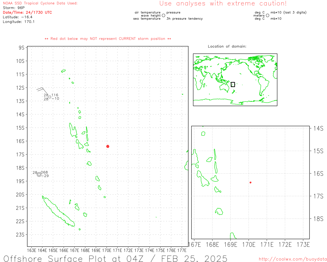Click pressure tendency value -29
The height and width of the screenshot is (262, 327).
pos(45,176)
